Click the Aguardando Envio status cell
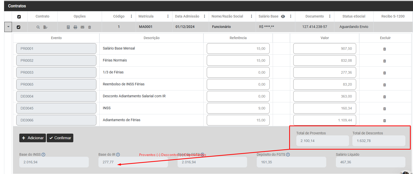413x174 pixels. click(x=354, y=27)
